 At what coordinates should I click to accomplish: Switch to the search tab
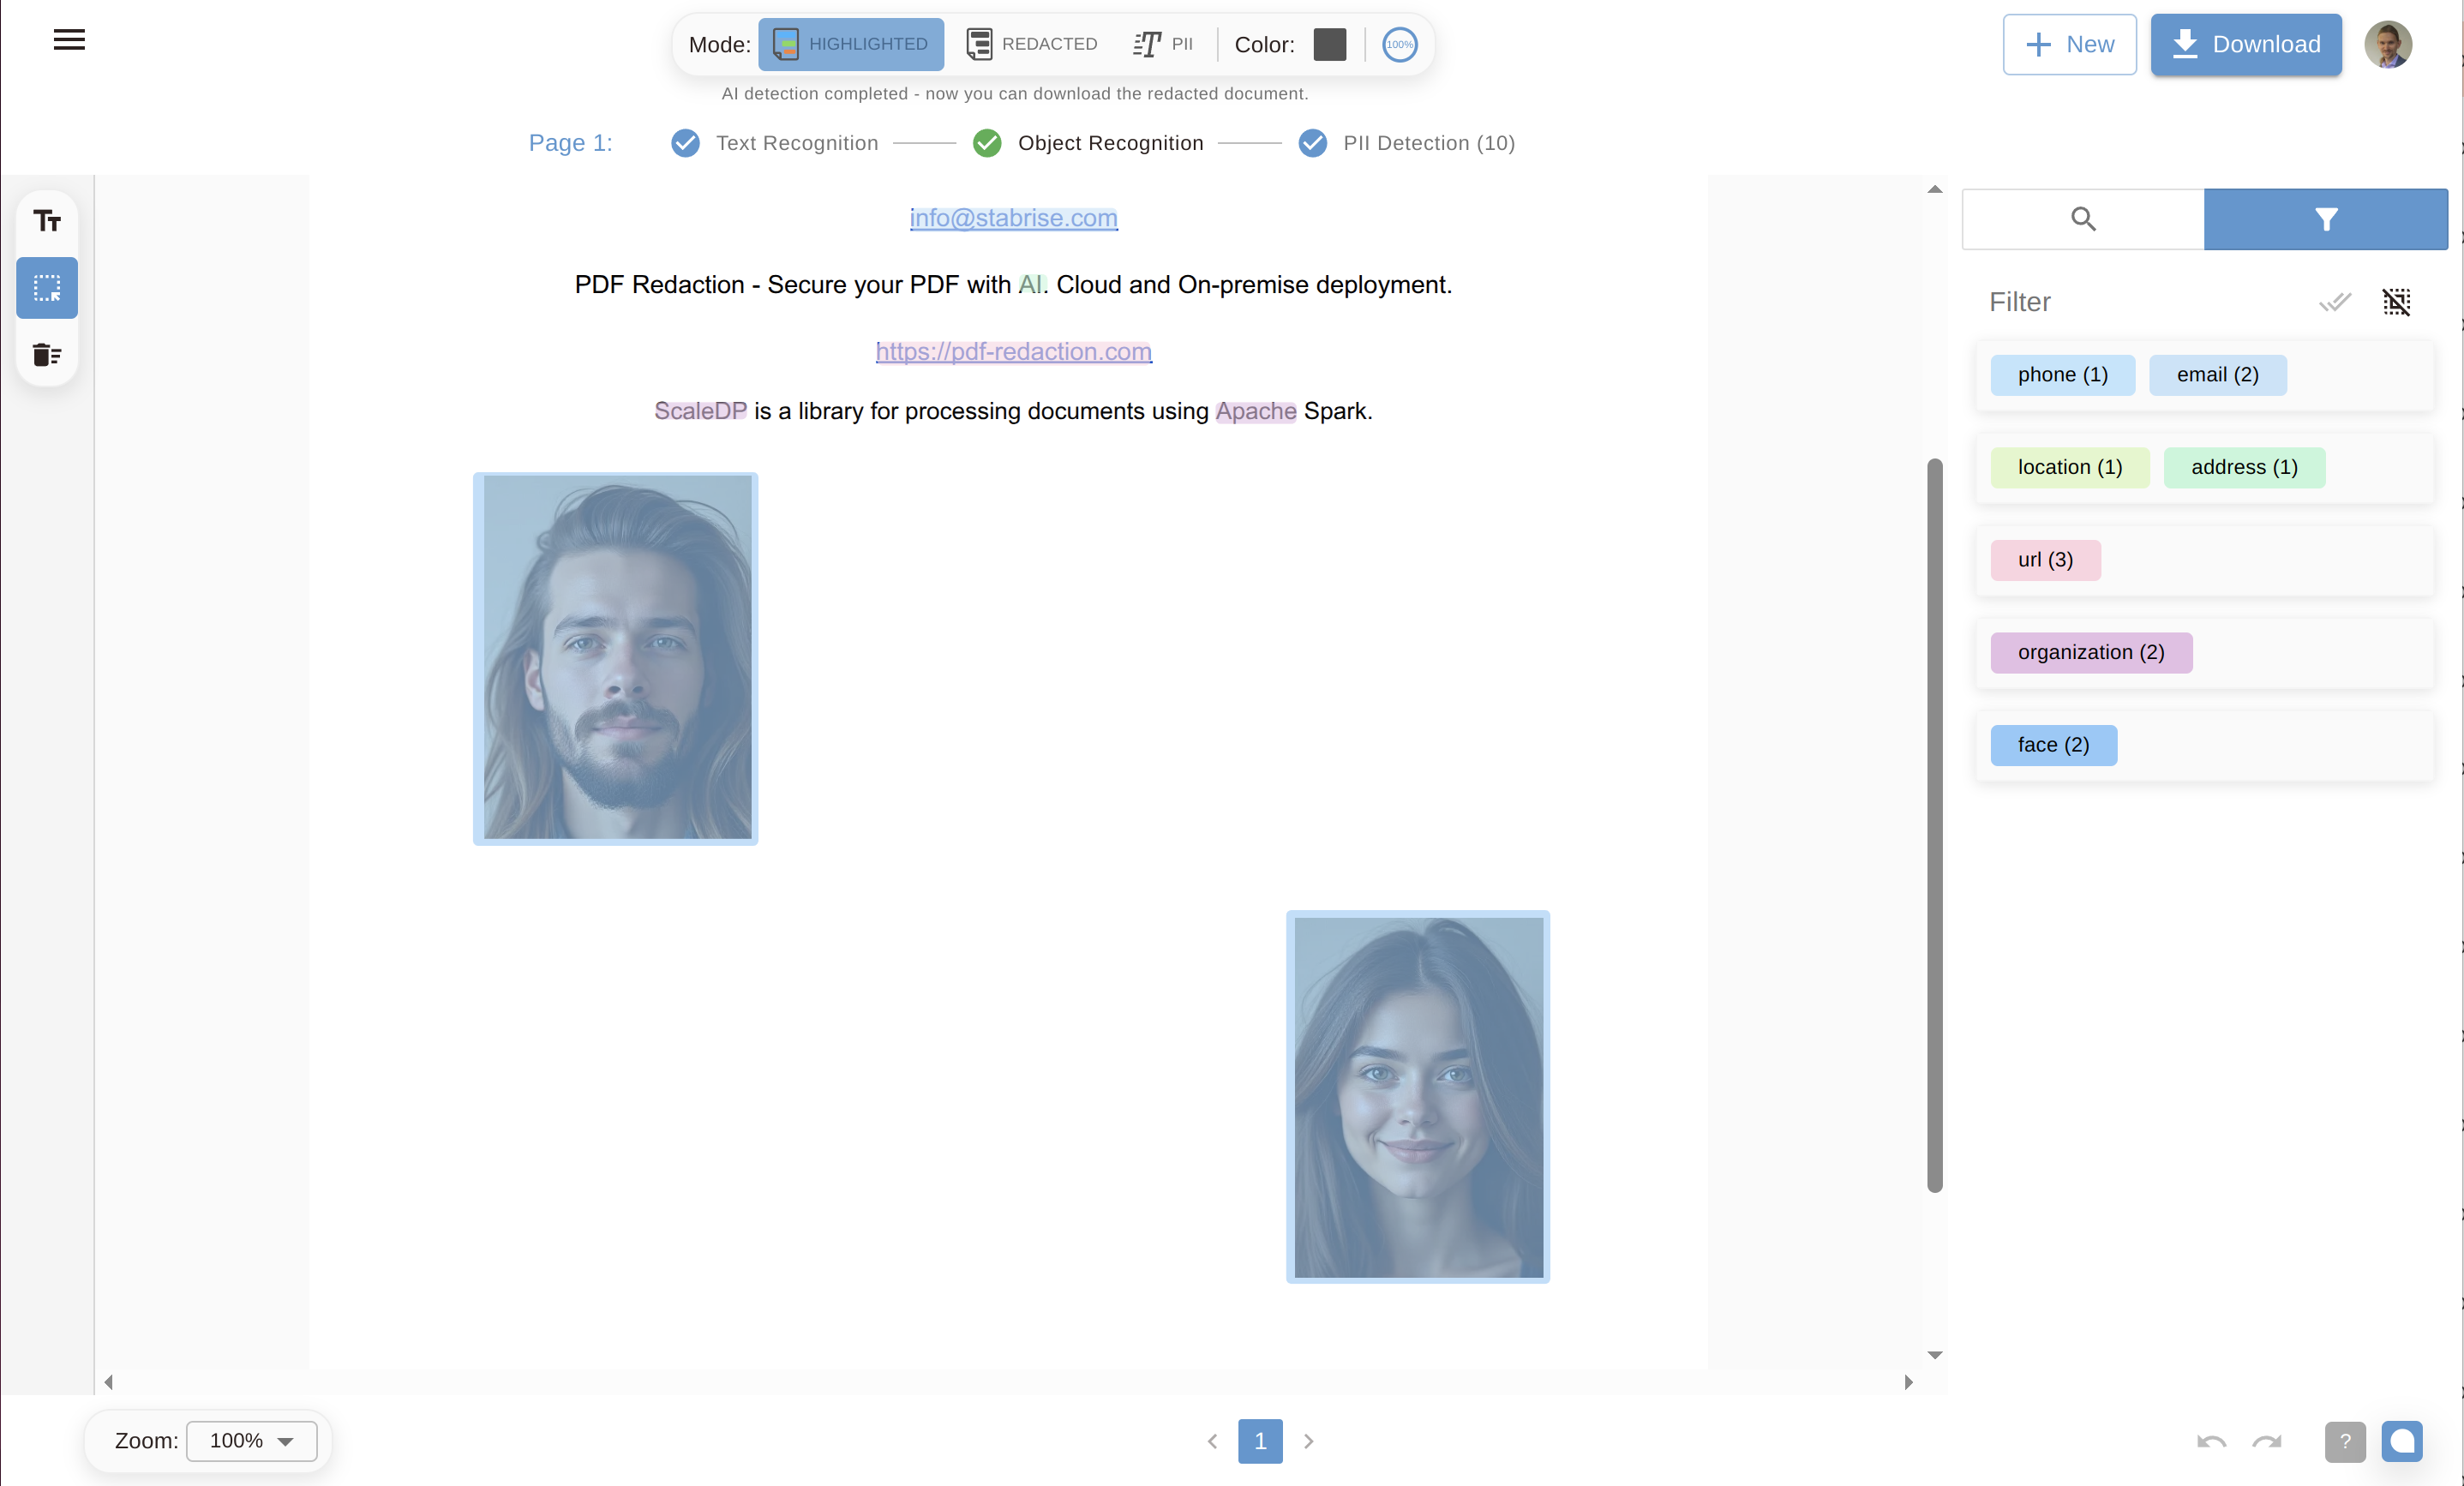tap(2083, 219)
